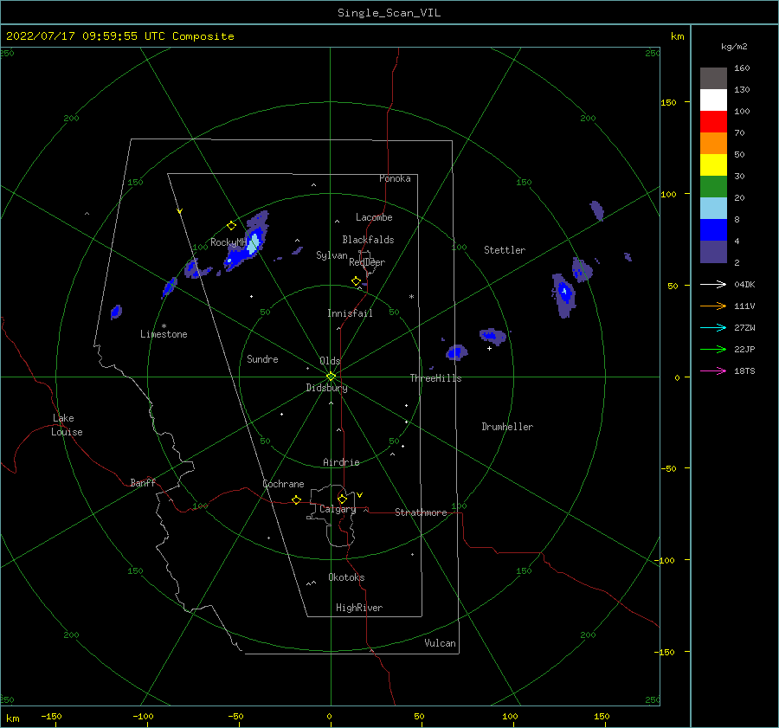
Task: Click the Calgary city label
Action: tap(338, 509)
